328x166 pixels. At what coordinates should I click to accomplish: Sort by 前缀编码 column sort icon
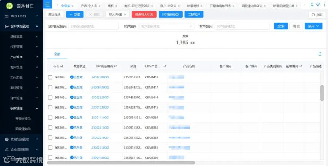tap(301, 66)
